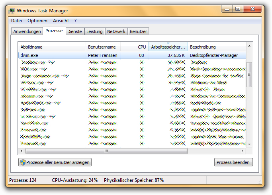
Task: Click the vertical scrollbar up arrow
Action: 249,46
